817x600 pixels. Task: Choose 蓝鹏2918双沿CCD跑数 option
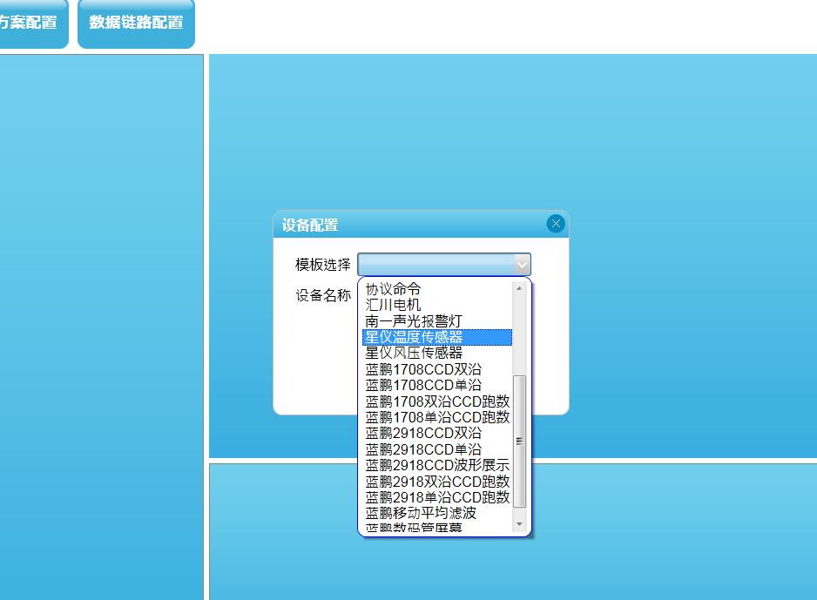437,482
